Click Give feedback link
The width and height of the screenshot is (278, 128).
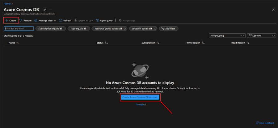coord(265,123)
